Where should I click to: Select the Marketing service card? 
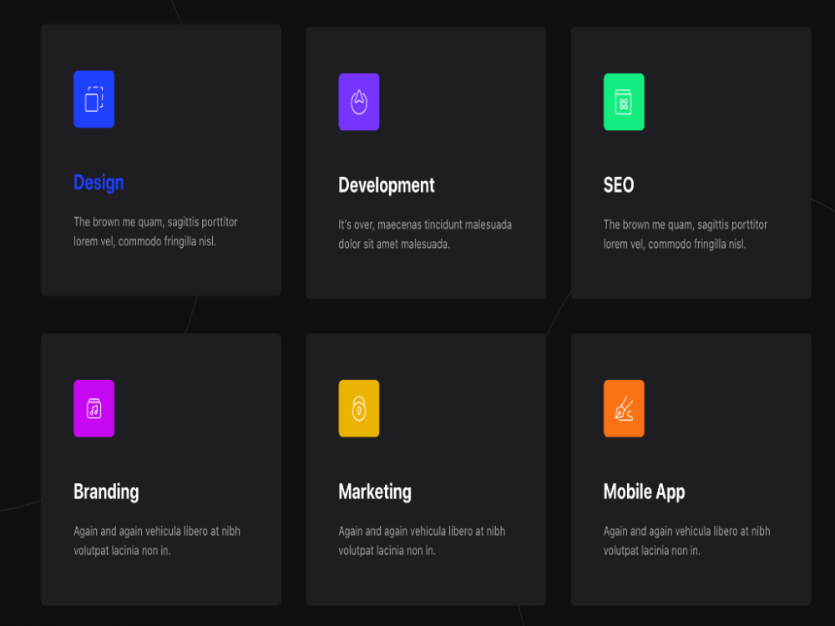(426, 467)
